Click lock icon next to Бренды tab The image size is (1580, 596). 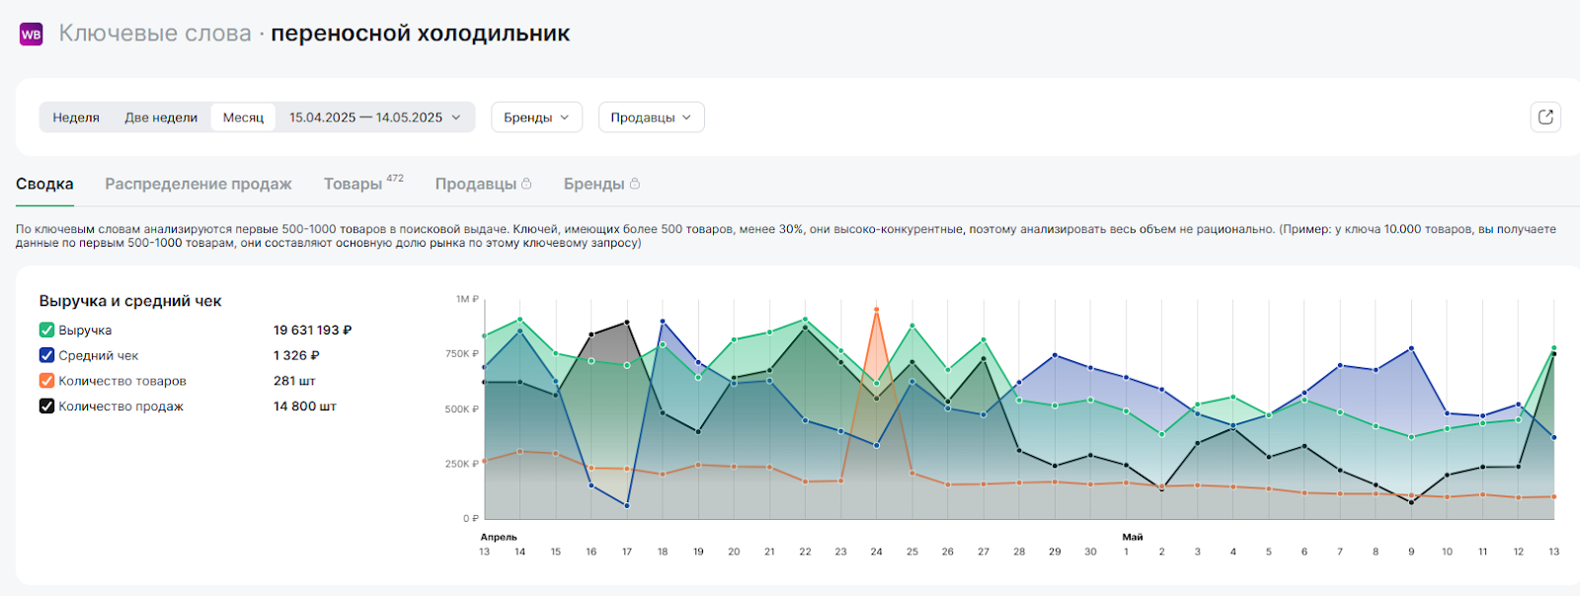click(635, 184)
